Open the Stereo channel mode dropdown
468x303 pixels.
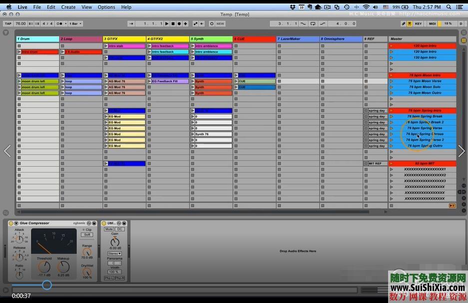[x=114, y=253]
